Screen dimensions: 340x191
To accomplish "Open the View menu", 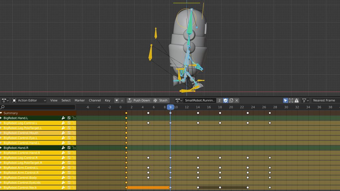I will (x=53, y=100).
